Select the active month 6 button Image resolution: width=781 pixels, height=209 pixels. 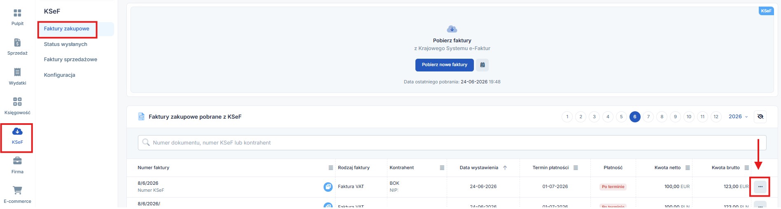[635, 117]
